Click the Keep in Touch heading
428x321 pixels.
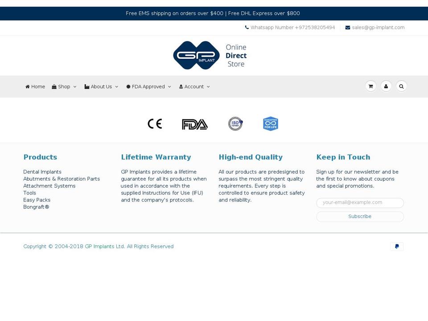tap(343, 157)
